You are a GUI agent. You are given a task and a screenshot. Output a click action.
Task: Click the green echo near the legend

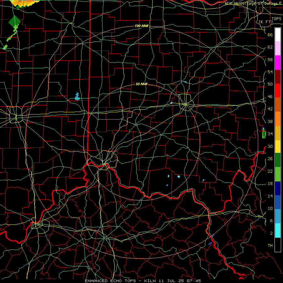point(264,133)
